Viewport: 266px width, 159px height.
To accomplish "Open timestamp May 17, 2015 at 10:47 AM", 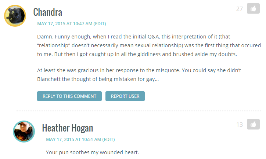I will (x=65, y=24).
